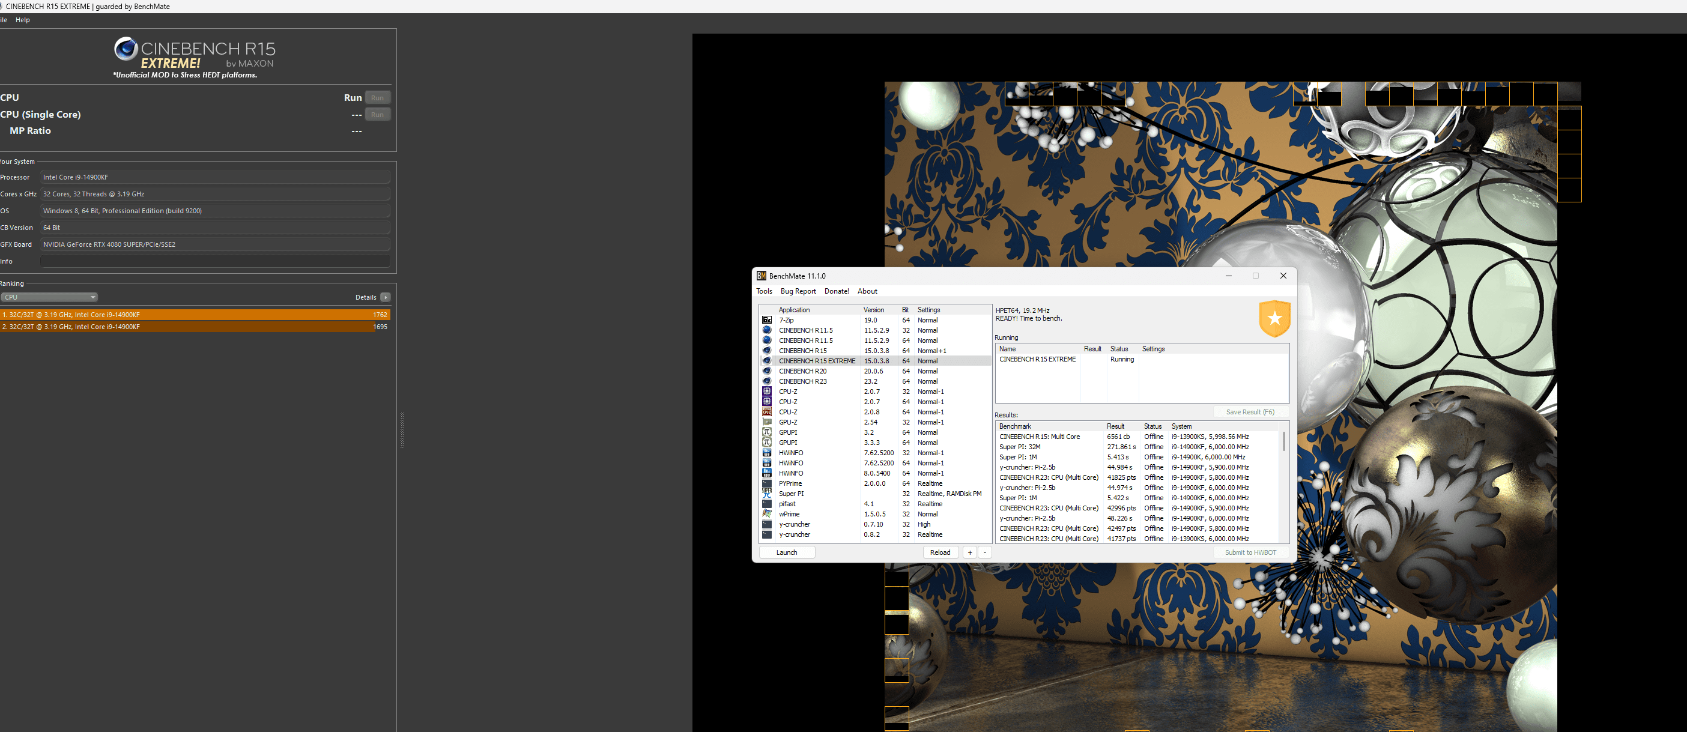Viewport: 1687px width, 732px height.
Task: Click Run button for CPU (Single Core)
Action: coord(377,115)
